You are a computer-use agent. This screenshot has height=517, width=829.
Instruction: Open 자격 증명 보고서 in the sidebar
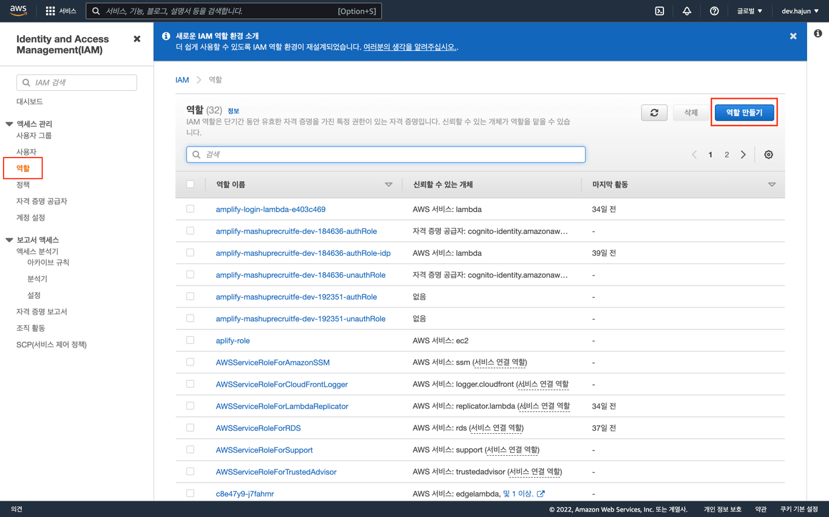click(x=42, y=312)
